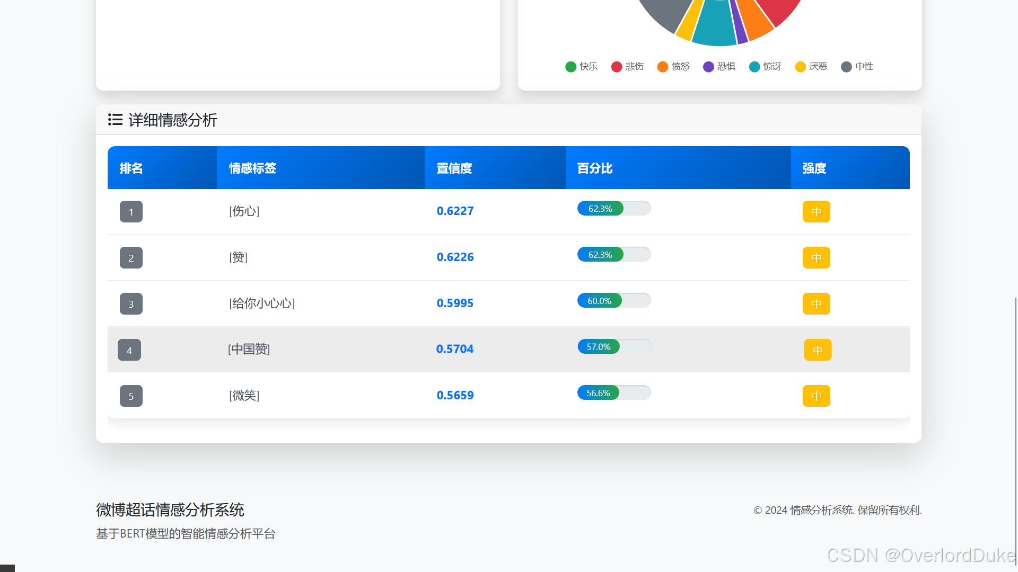Toggle the 恐惧 legend item
The height and width of the screenshot is (572, 1018).
pos(719,67)
